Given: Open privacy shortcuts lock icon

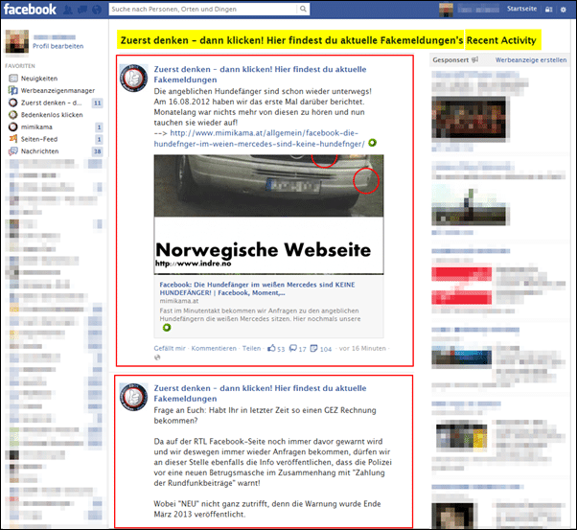Looking at the screenshot, I should (x=548, y=10).
